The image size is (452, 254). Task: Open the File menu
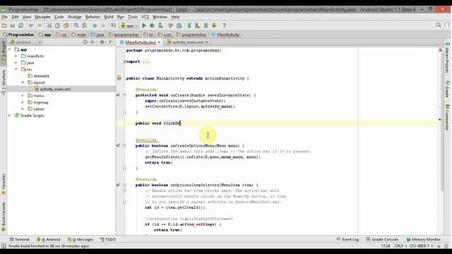click(5, 17)
